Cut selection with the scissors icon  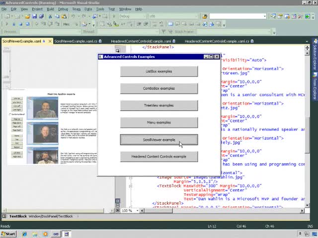click(50, 16)
